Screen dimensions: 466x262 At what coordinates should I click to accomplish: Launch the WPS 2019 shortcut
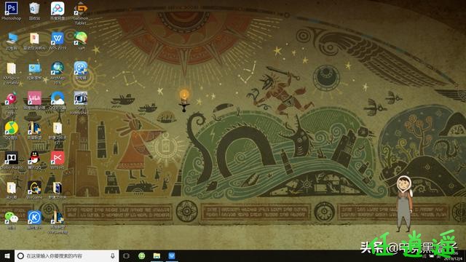click(58, 41)
